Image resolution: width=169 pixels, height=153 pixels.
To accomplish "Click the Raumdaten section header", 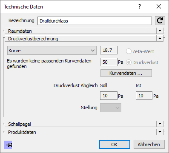I will 80,31.
